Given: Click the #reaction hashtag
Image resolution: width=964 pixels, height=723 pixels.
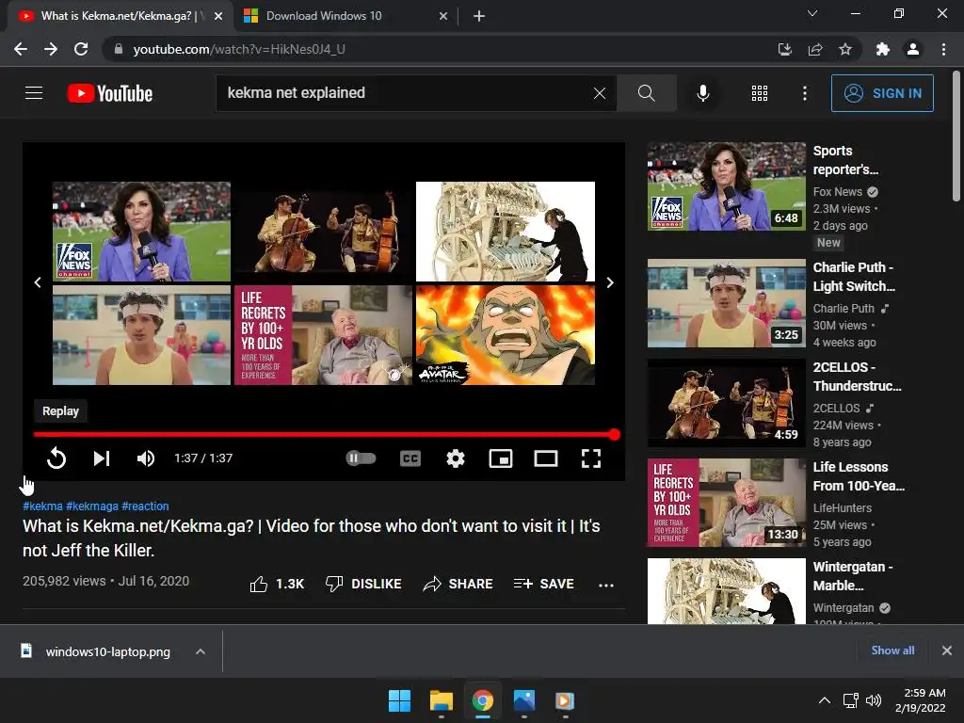Looking at the screenshot, I should [x=145, y=506].
